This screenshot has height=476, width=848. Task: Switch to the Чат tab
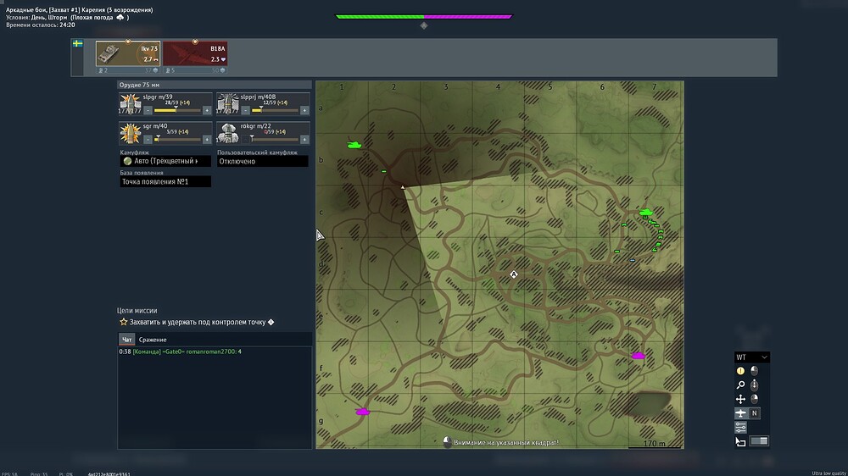tap(126, 340)
